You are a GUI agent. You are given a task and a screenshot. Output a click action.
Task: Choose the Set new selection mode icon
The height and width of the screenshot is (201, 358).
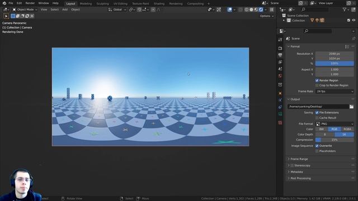tap(13, 16)
